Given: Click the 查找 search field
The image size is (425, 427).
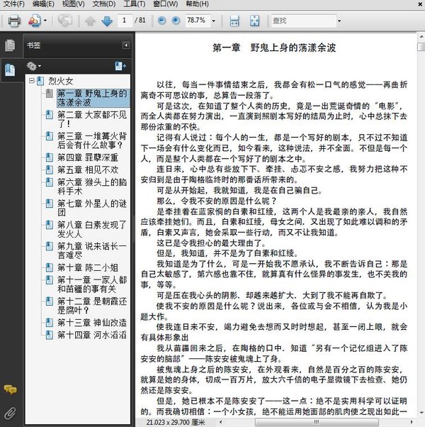Looking at the screenshot, I should click(304, 21).
